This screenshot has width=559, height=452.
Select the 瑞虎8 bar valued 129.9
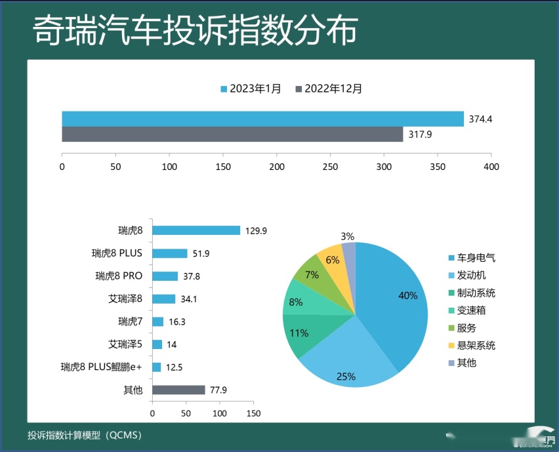coord(196,230)
